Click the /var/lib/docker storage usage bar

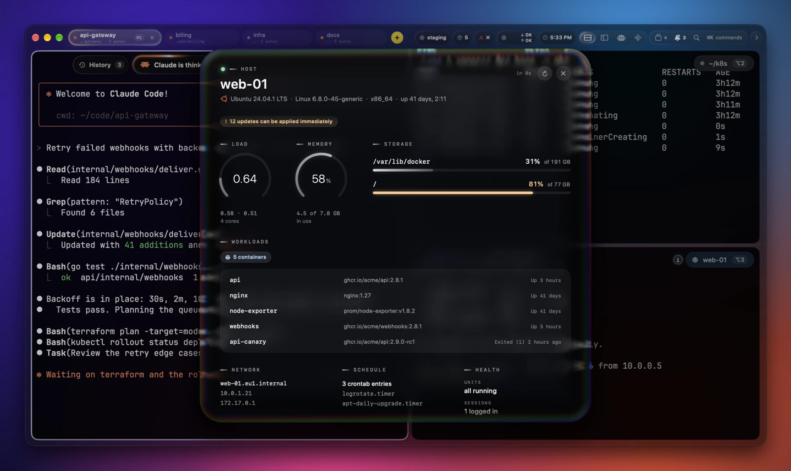click(x=472, y=170)
